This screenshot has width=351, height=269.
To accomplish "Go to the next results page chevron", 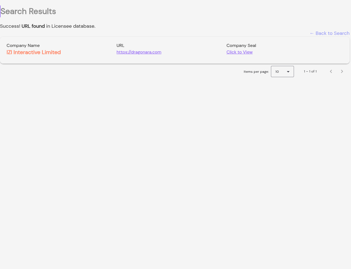I will pyautogui.click(x=342, y=71).
